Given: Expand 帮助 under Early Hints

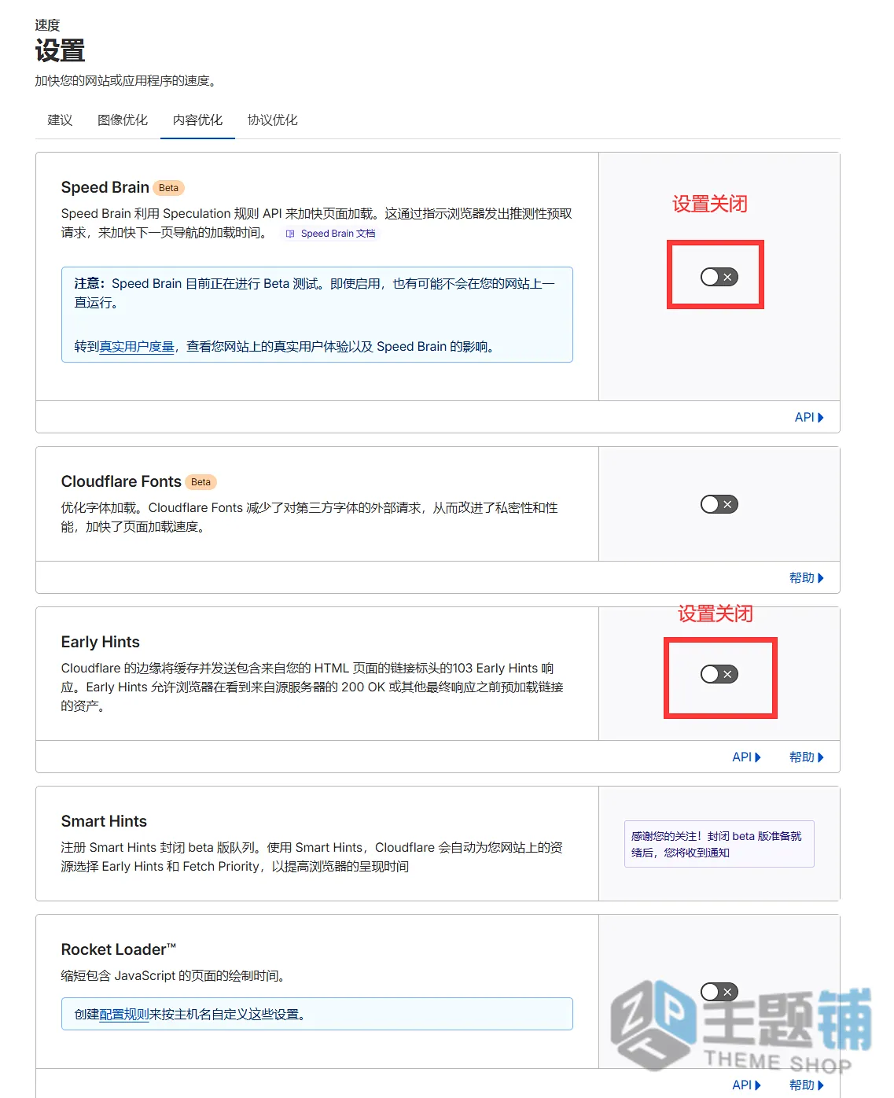Looking at the screenshot, I should 807,757.
